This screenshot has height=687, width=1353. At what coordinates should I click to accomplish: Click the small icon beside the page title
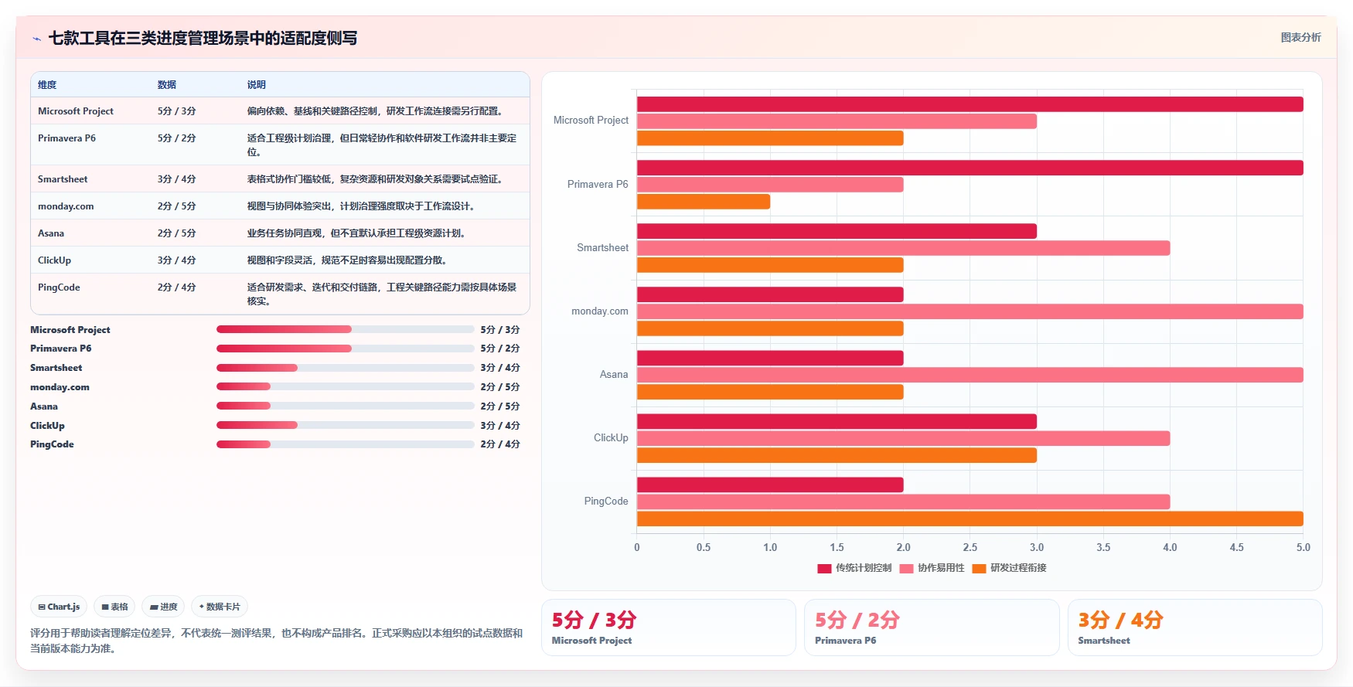click(x=36, y=39)
